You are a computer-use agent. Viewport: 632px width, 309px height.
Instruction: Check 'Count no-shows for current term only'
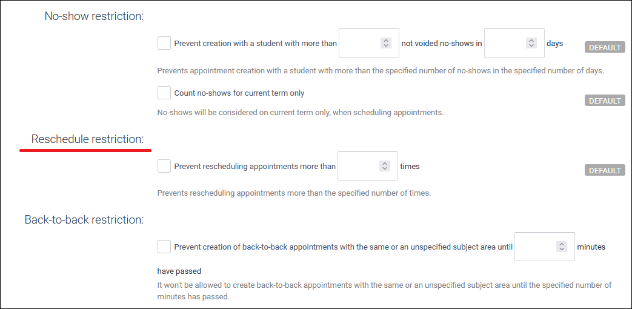(164, 93)
